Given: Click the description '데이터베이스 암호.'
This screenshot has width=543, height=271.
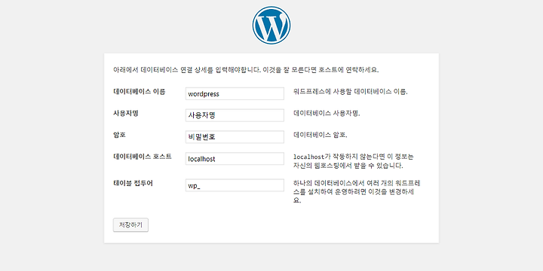Looking at the screenshot, I should pos(320,135).
